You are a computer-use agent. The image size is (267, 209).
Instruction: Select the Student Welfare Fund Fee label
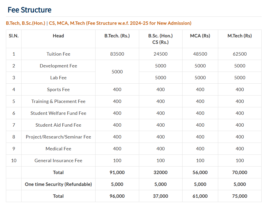click(x=58, y=113)
